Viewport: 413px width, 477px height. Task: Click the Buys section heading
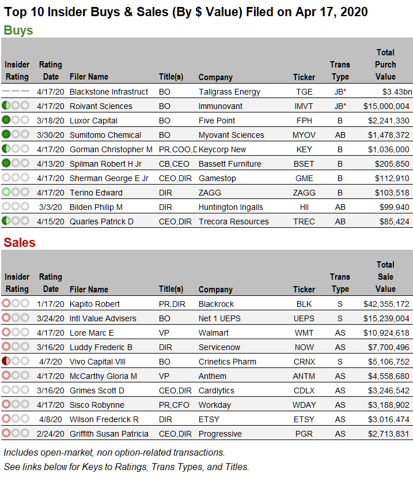pyautogui.click(x=18, y=31)
